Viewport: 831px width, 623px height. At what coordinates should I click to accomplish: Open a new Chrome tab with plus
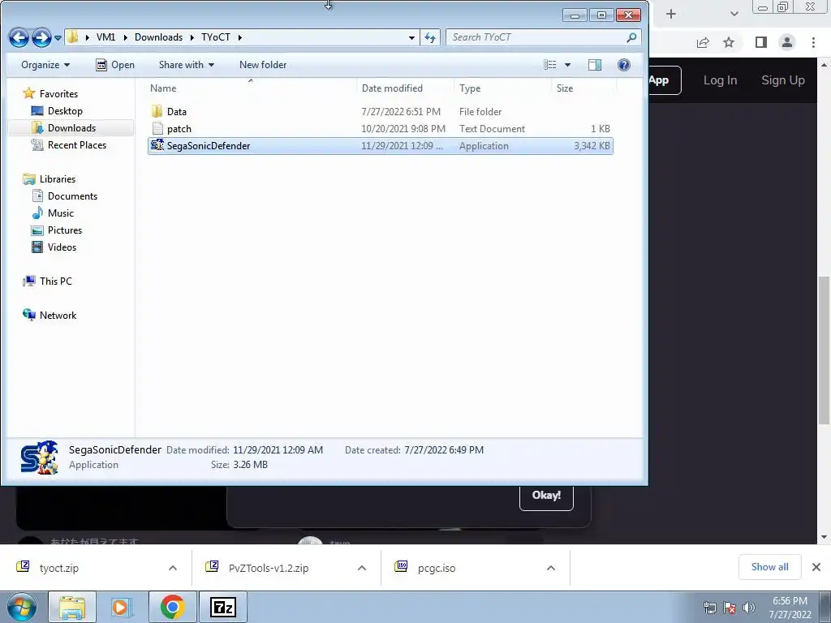pos(671,14)
